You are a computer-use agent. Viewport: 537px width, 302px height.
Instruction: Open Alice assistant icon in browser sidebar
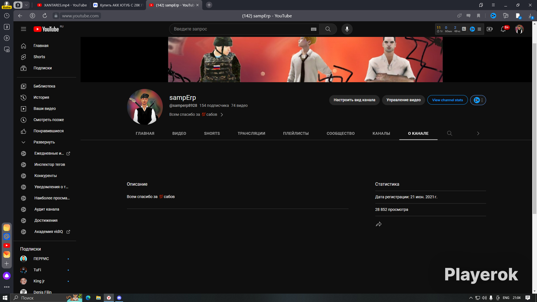click(x=7, y=276)
